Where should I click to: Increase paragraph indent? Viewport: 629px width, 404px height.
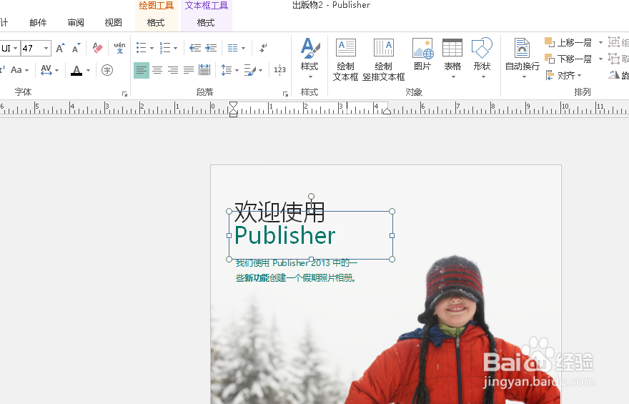211,48
